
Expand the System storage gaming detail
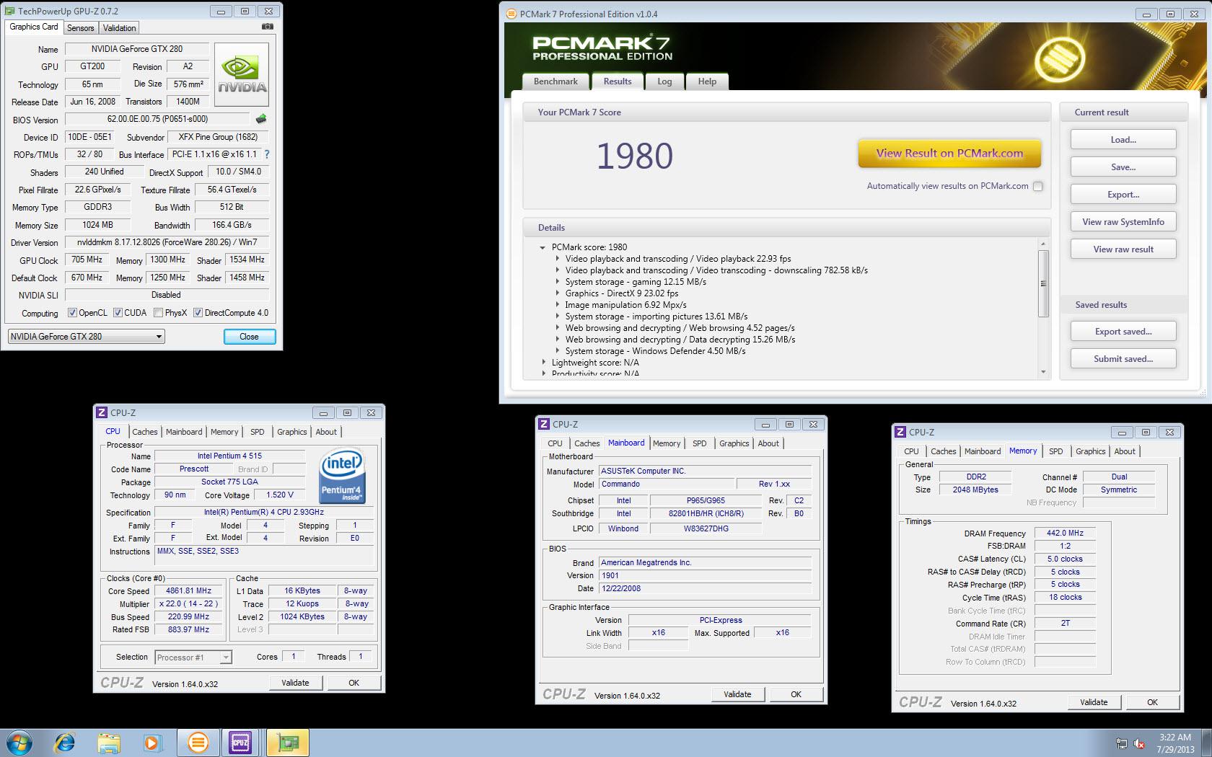click(x=558, y=282)
